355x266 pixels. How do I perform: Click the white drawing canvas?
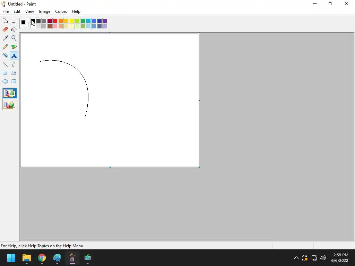pos(110,100)
